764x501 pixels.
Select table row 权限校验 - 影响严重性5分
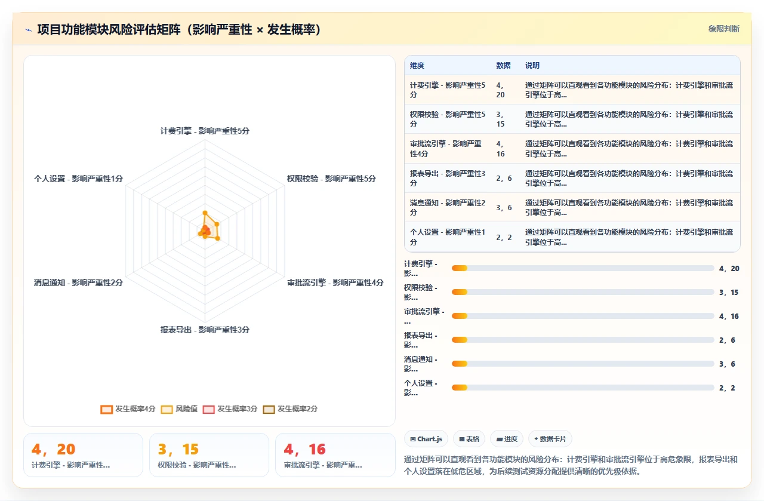point(572,119)
